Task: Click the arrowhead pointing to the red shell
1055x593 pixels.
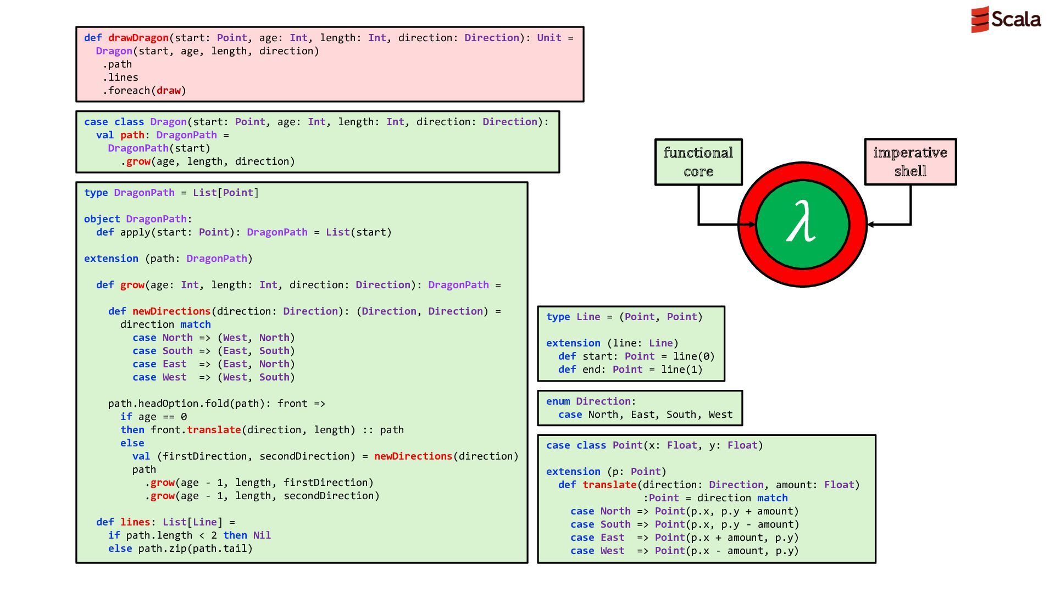Action: (x=871, y=224)
